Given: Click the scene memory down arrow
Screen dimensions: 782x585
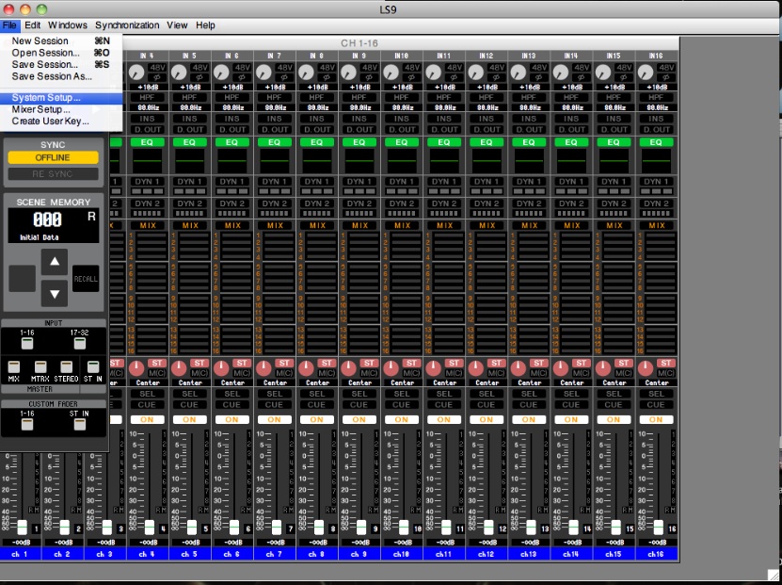Looking at the screenshot, I should (x=54, y=293).
